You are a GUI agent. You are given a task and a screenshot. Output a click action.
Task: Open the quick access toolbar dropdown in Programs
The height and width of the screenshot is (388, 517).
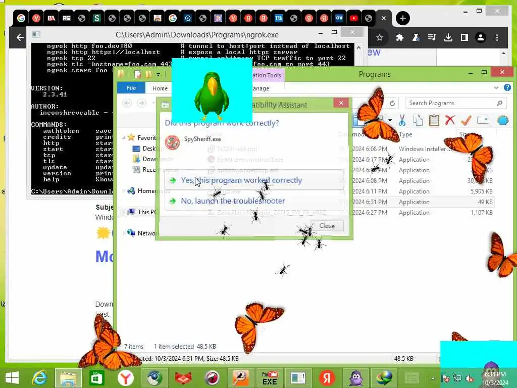point(158,75)
